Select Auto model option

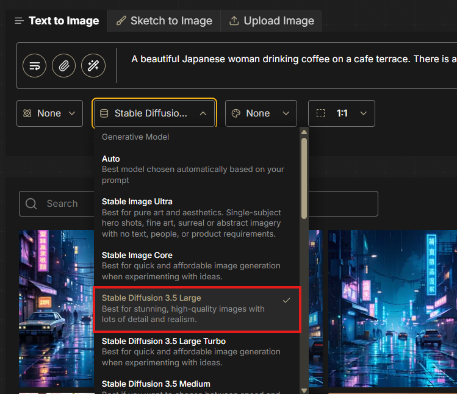point(196,170)
